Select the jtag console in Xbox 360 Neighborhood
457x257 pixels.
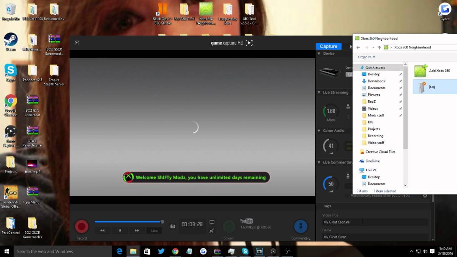point(435,87)
